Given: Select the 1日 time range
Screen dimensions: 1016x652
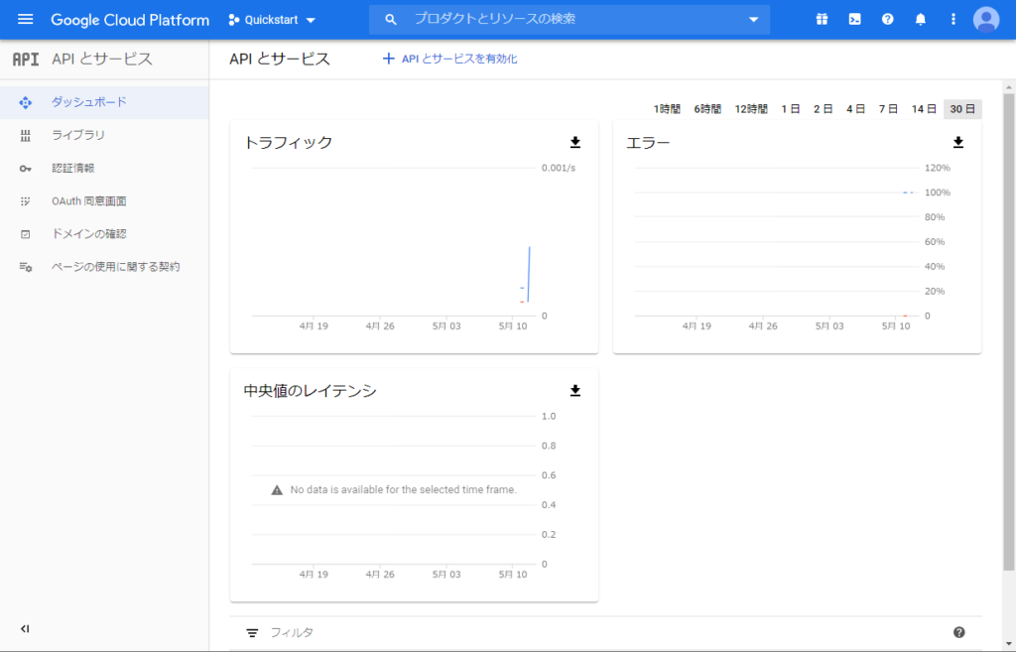Looking at the screenshot, I should click(x=791, y=109).
